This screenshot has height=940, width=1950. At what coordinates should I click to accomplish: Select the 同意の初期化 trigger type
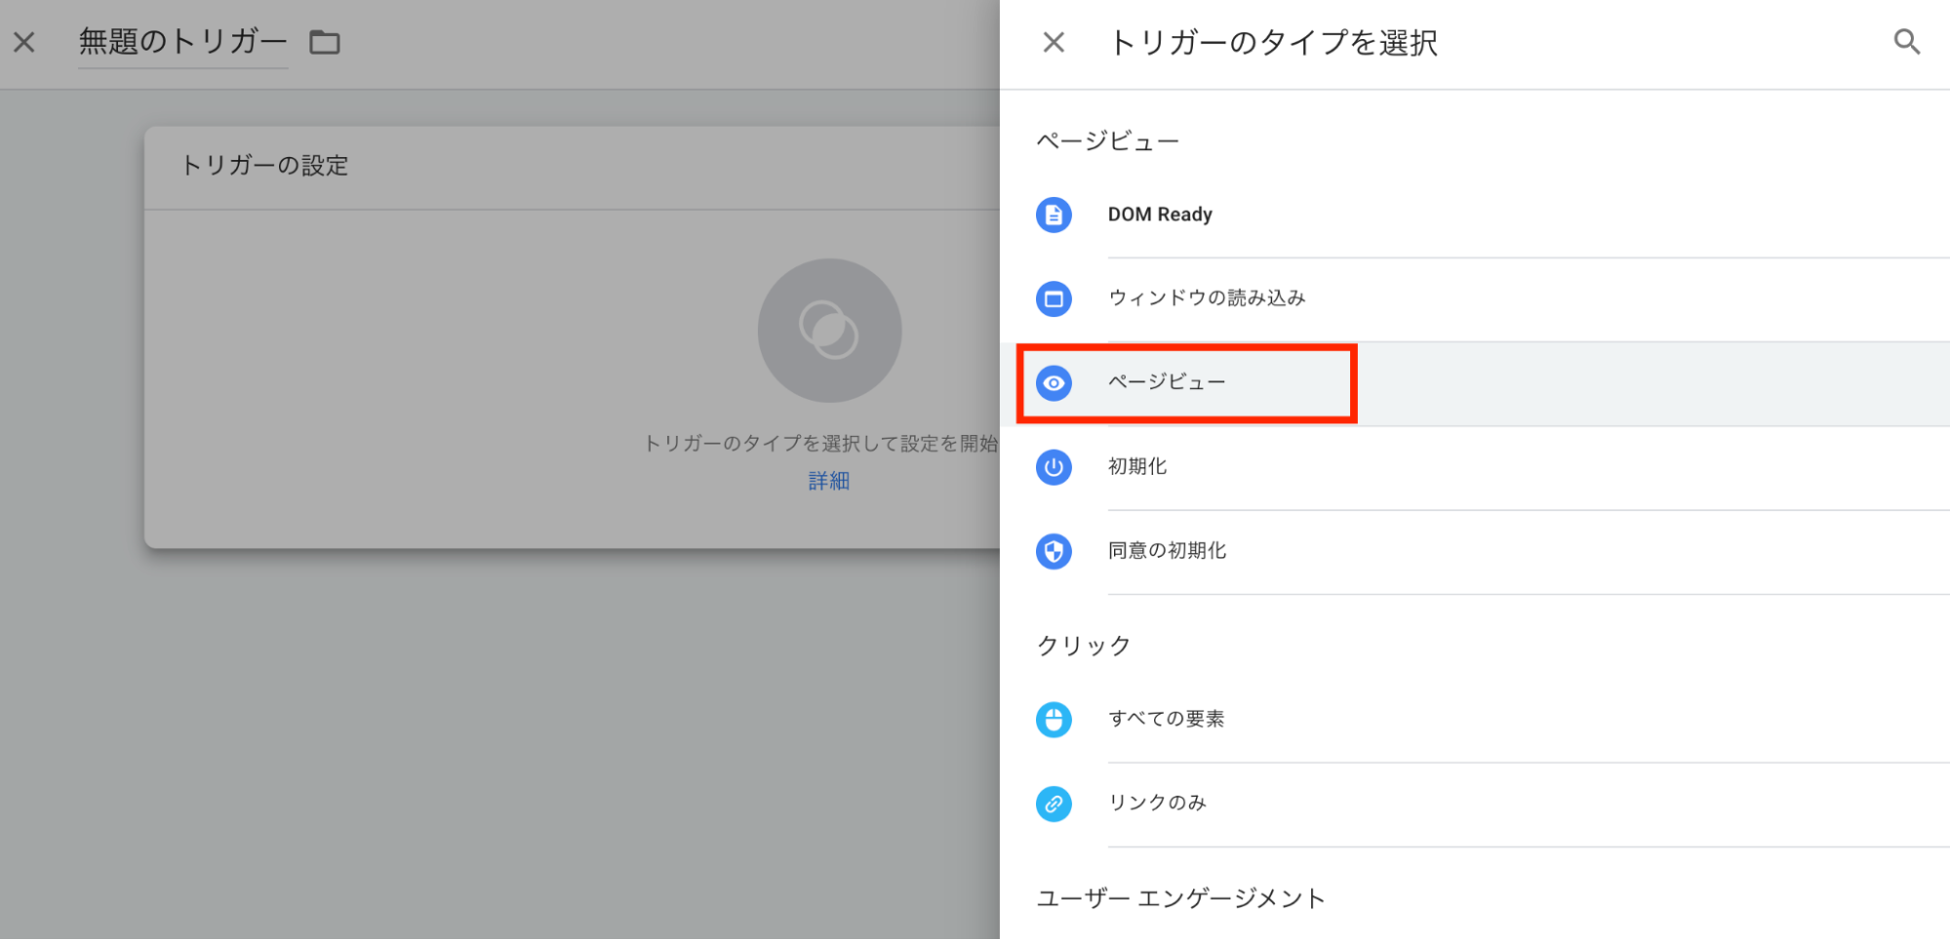pos(1475,551)
